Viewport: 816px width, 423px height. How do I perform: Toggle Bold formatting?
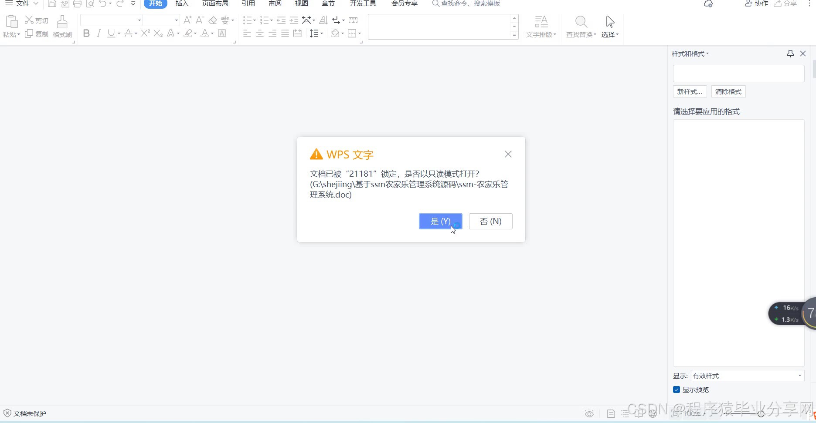(x=86, y=34)
